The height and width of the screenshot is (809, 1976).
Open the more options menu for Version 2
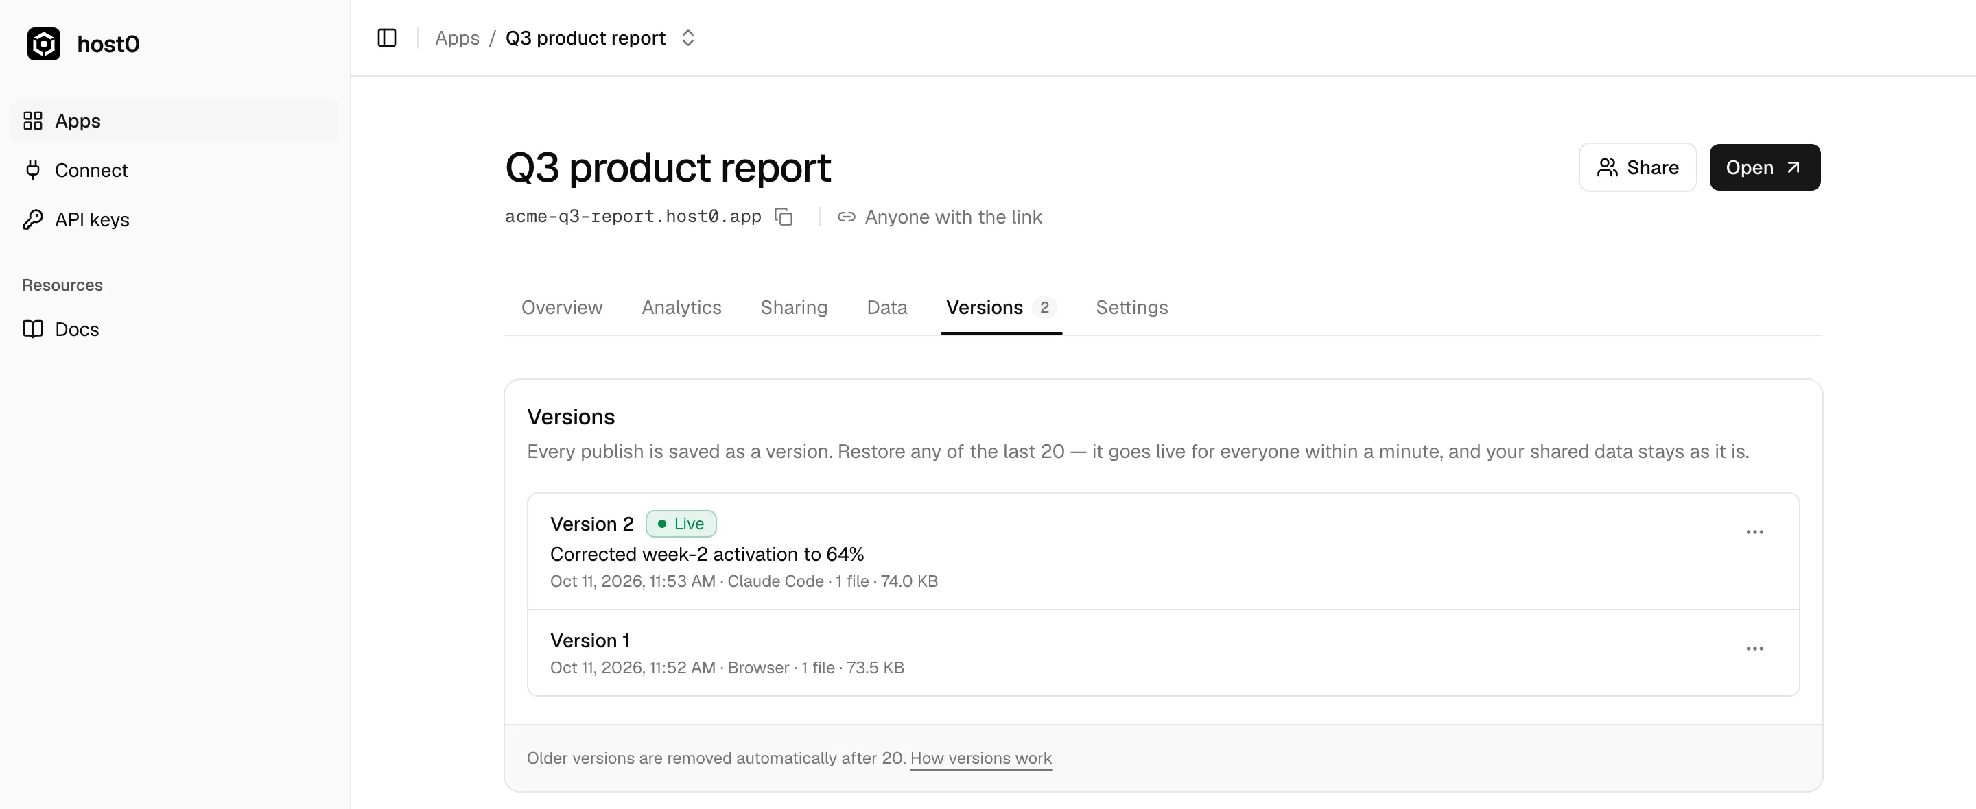point(1754,532)
